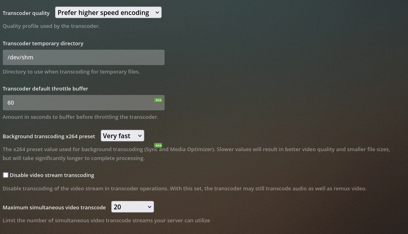Open the Maximum simultaneous video transcode dropdown

tap(132, 207)
